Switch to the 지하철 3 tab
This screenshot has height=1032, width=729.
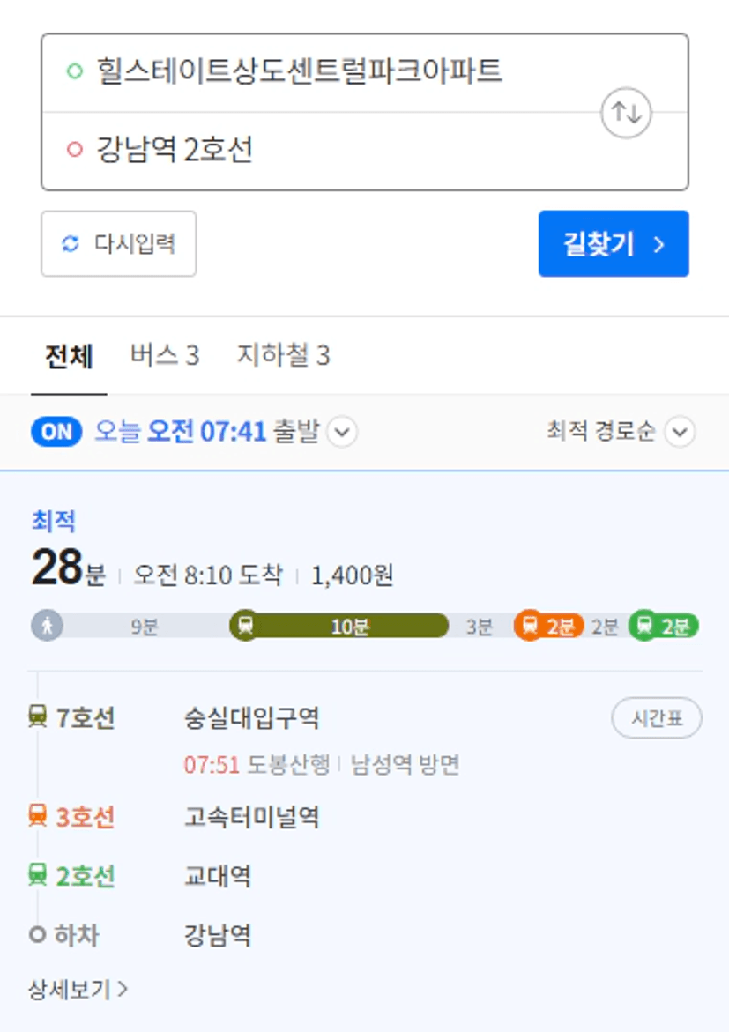coord(283,355)
